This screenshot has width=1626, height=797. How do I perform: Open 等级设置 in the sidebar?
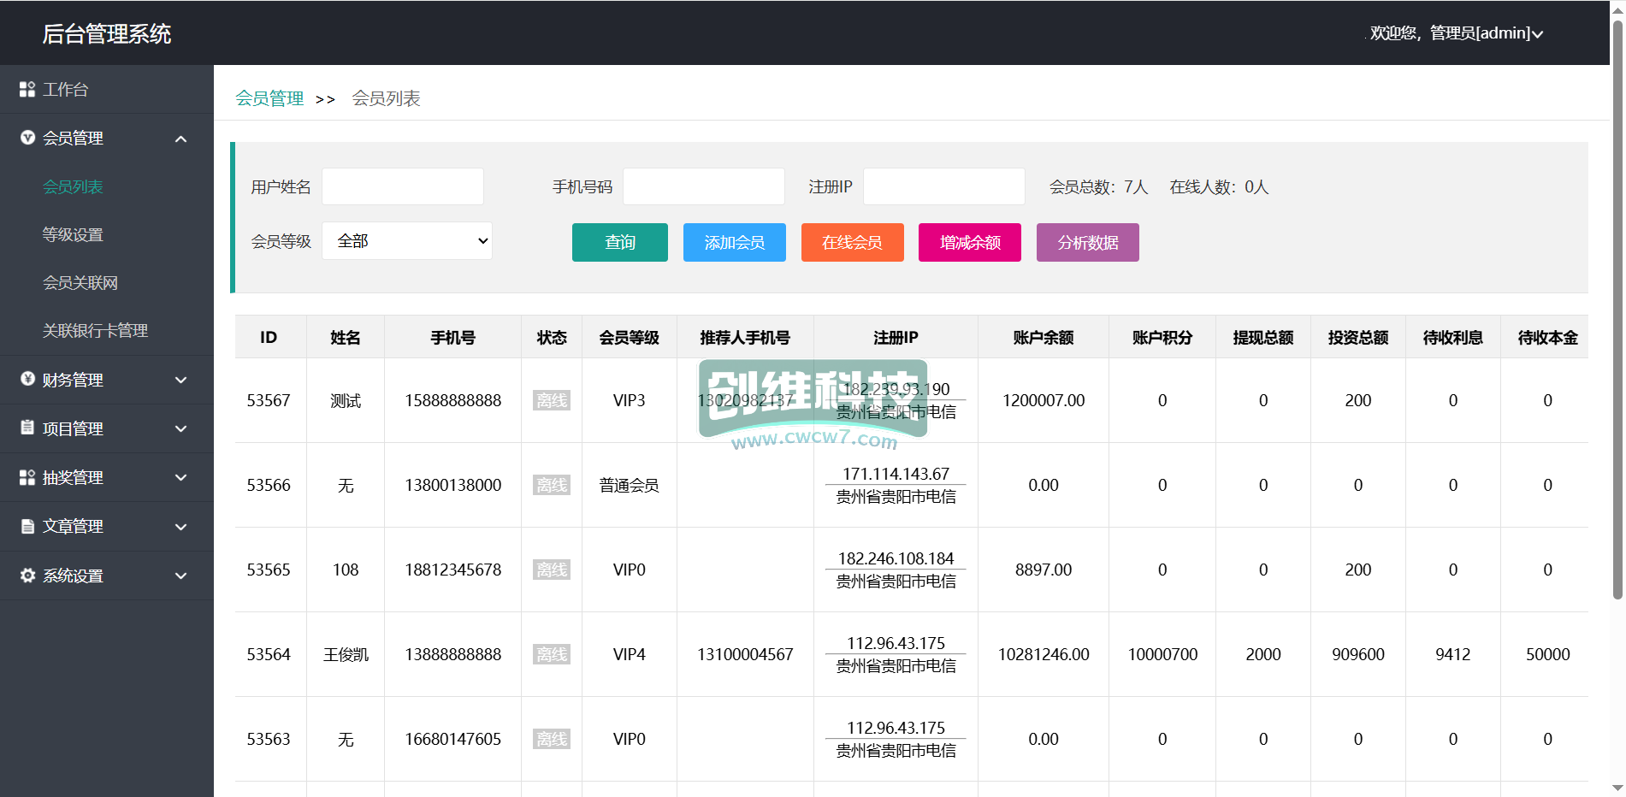tap(73, 234)
